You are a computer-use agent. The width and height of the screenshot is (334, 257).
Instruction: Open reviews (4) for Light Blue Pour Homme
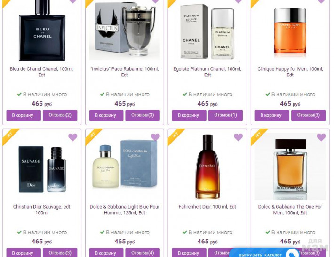point(143,253)
